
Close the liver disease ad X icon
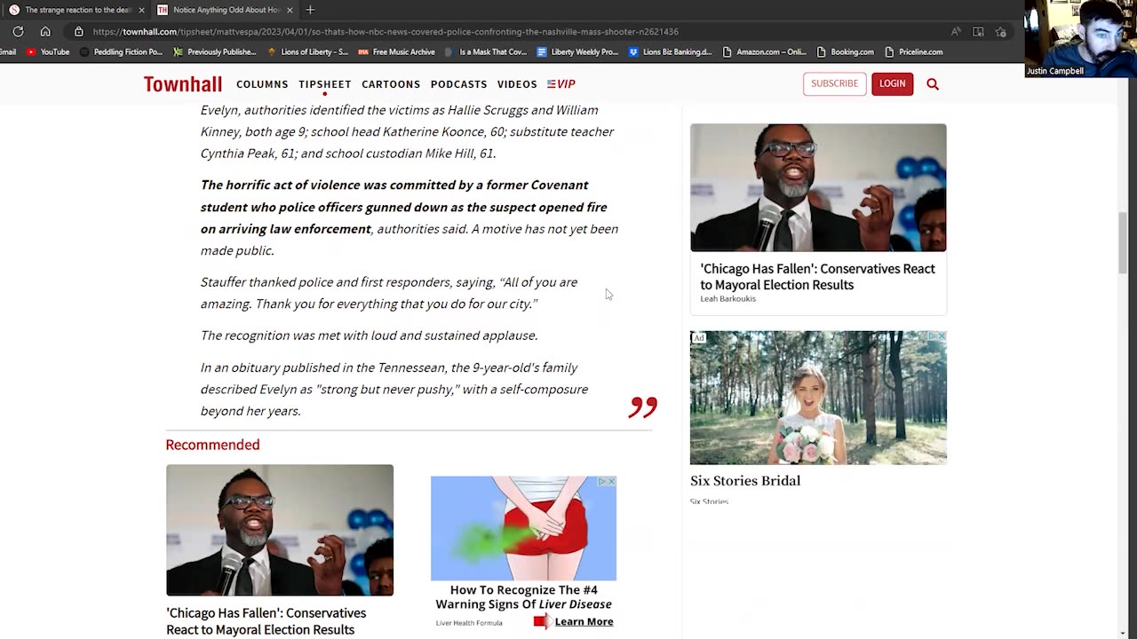click(x=611, y=481)
